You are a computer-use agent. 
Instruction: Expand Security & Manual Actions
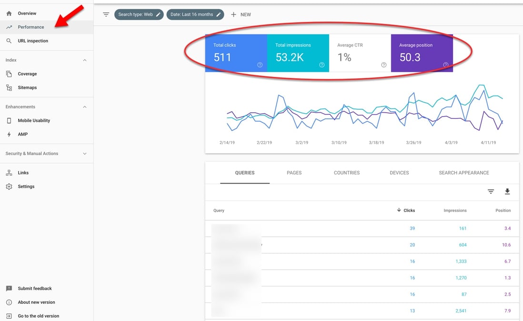tap(84, 154)
